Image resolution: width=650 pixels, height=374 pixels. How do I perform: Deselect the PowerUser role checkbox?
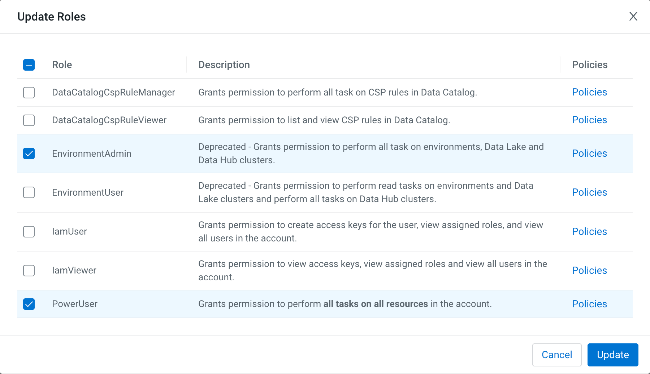tap(29, 304)
